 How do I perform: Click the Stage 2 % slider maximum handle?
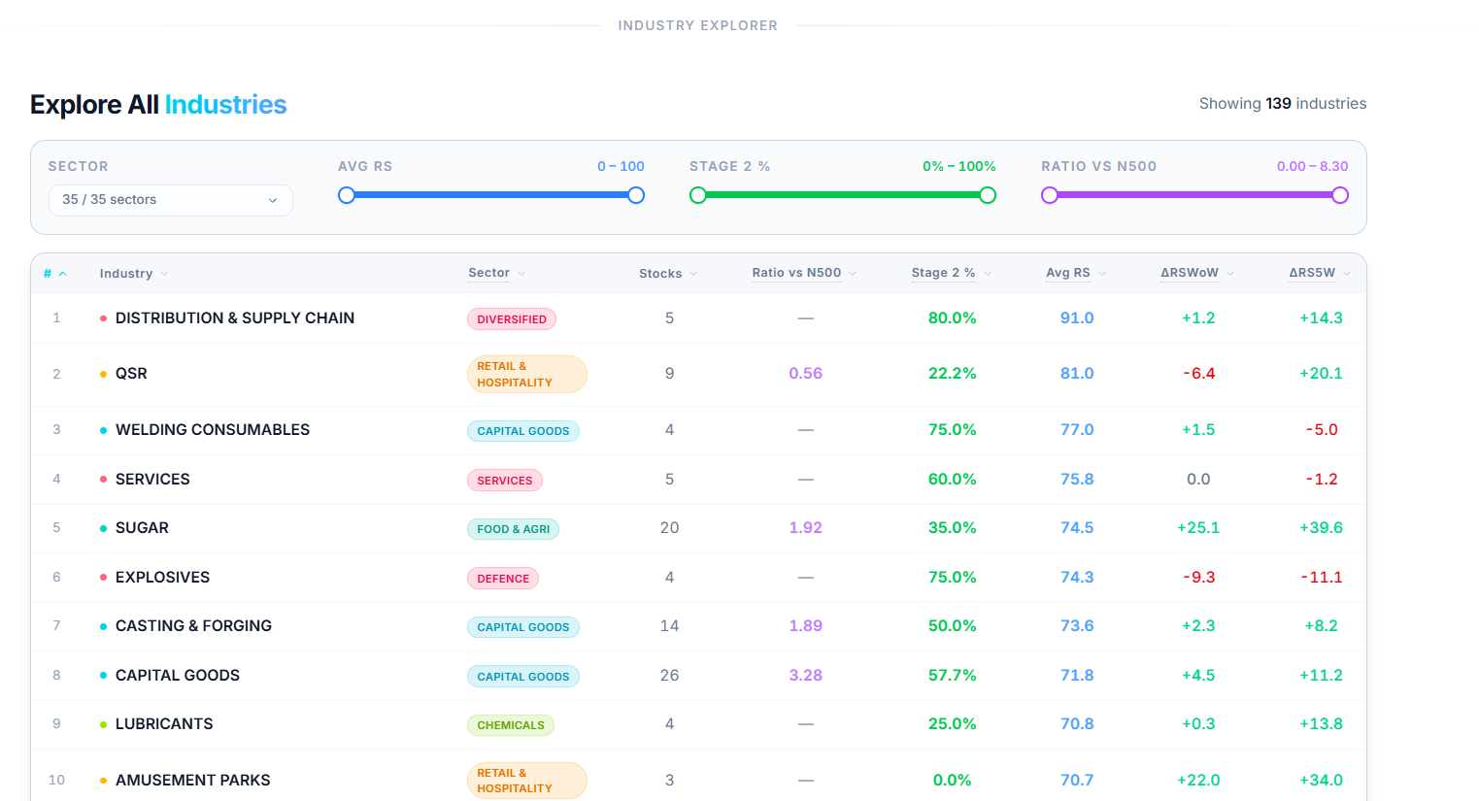point(988,195)
